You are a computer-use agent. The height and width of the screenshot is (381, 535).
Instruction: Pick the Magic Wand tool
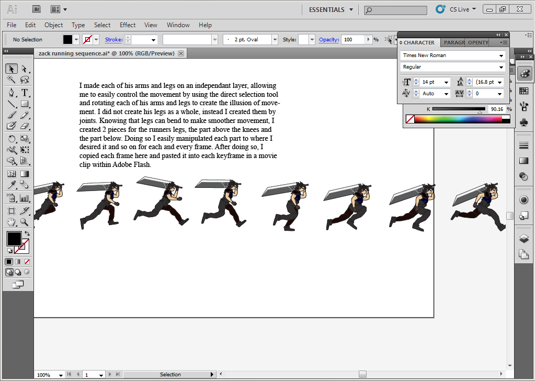(x=12, y=80)
